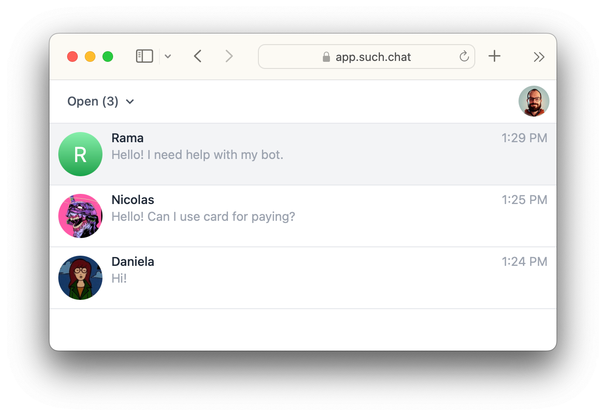This screenshot has height=416, width=606.
Task: Click message "Hello! I need help with my bot."
Action: coord(197,155)
